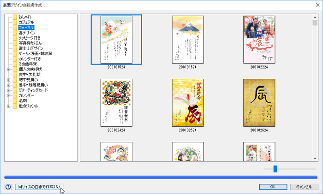Select the dragon illustration design 200102424
This screenshot has width=323, height=194.
(116, 102)
